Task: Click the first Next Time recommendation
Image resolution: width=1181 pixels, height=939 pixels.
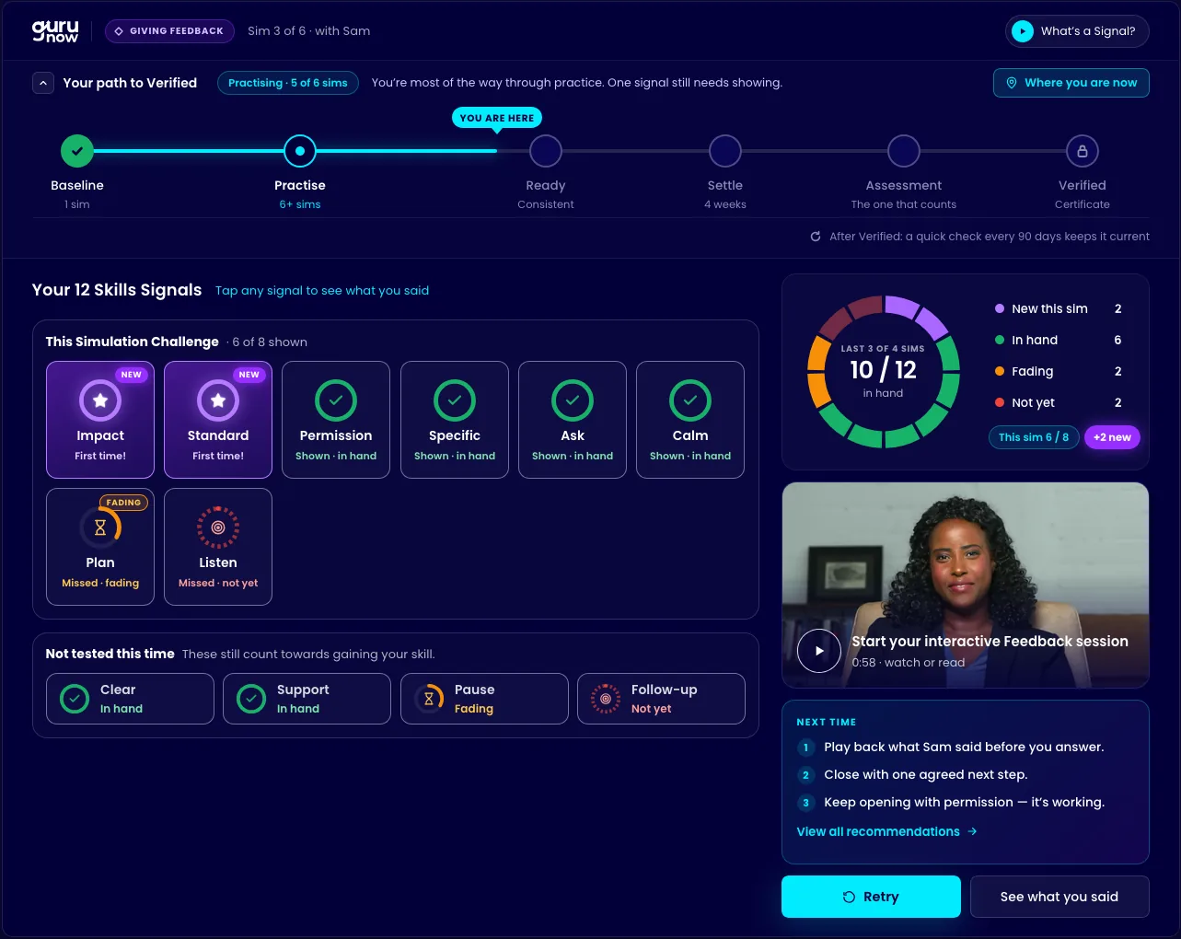Action: 951,747
